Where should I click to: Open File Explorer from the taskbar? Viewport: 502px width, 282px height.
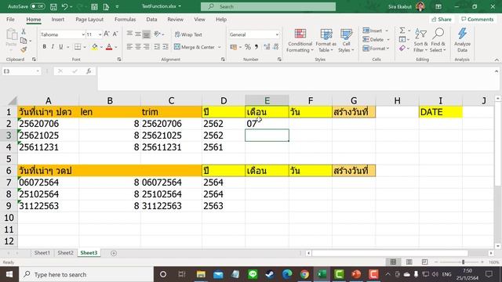[x=201, y=274]
